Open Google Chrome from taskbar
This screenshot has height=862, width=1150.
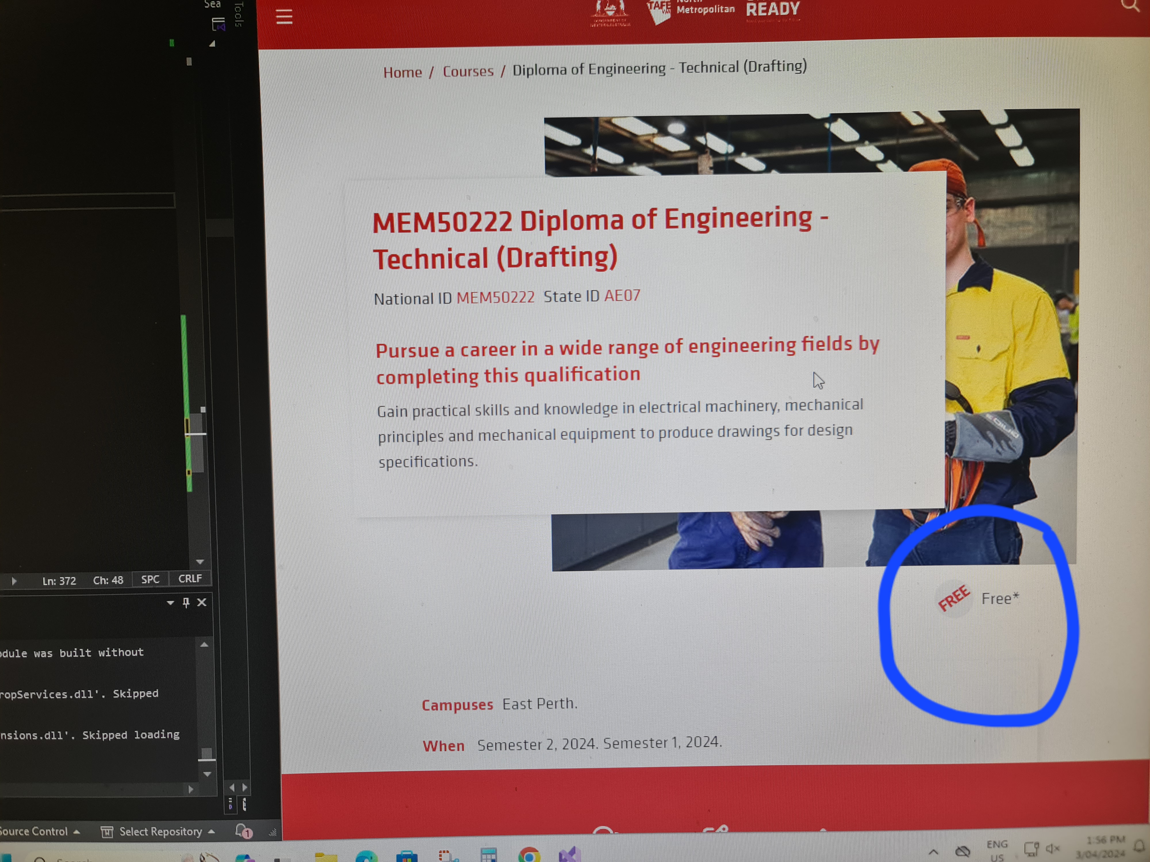(x=529, y=854)
